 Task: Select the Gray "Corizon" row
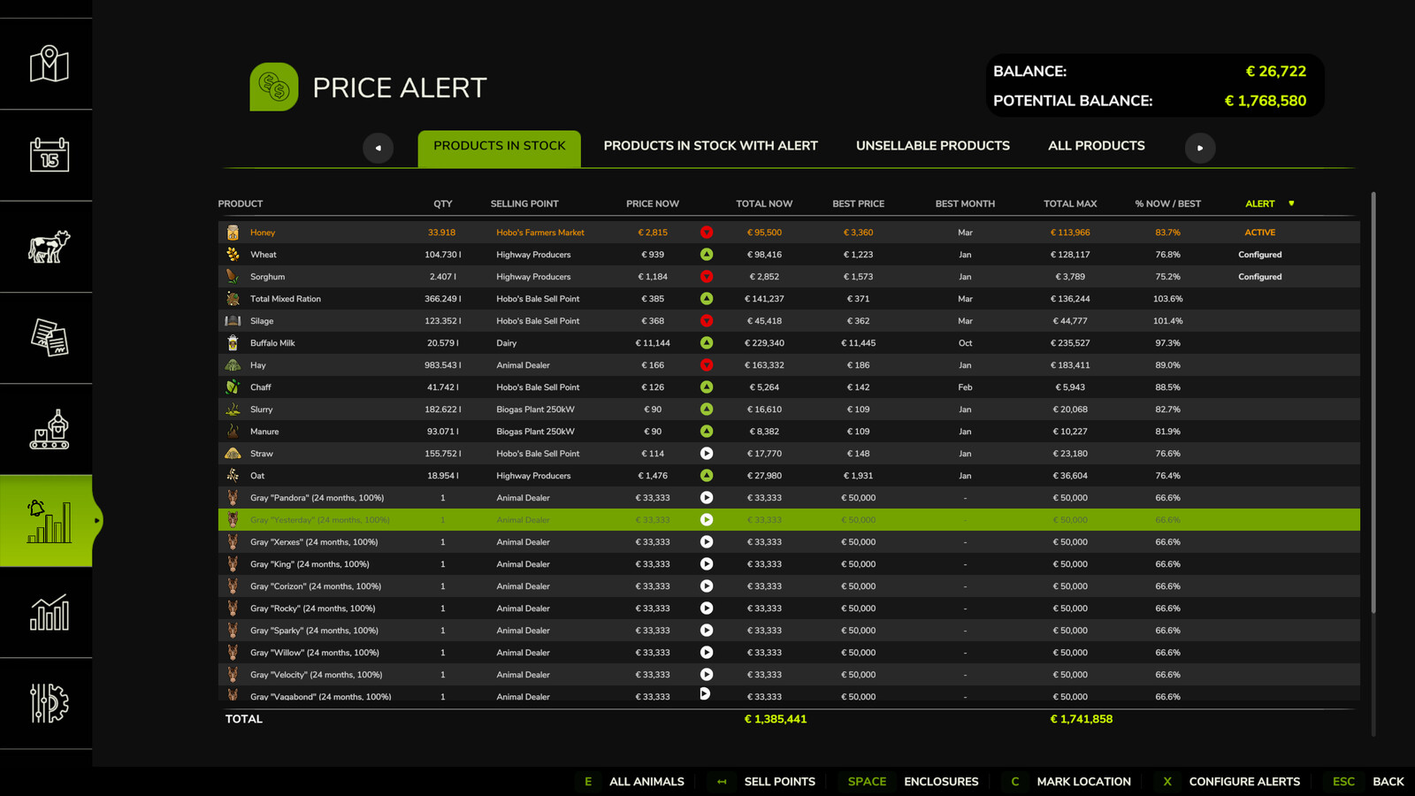789,586
